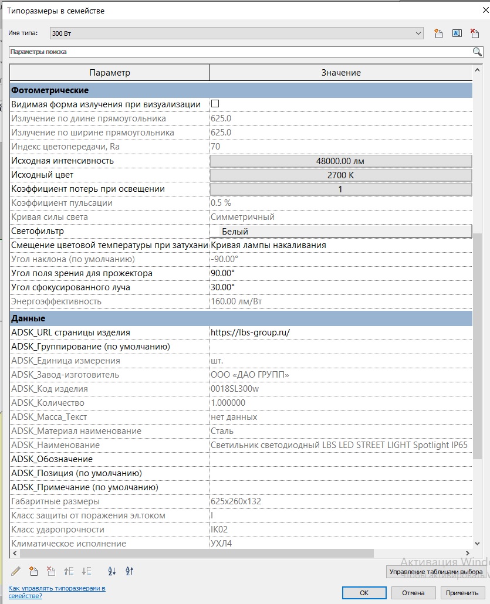
Task: Select the Фотометрические group header
Action: pos(241,90)
